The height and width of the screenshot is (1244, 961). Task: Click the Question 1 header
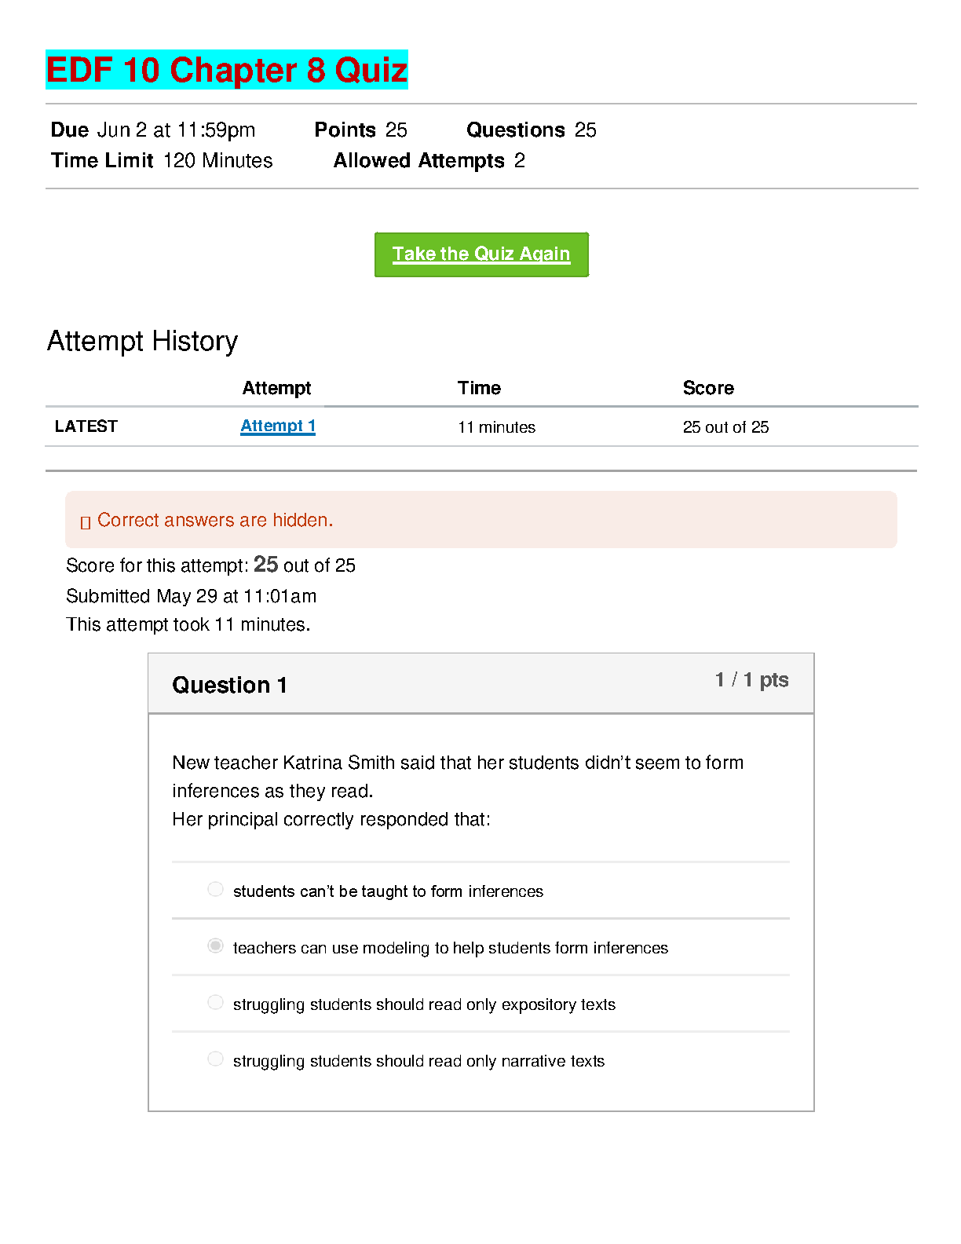[x=229, y=685]
